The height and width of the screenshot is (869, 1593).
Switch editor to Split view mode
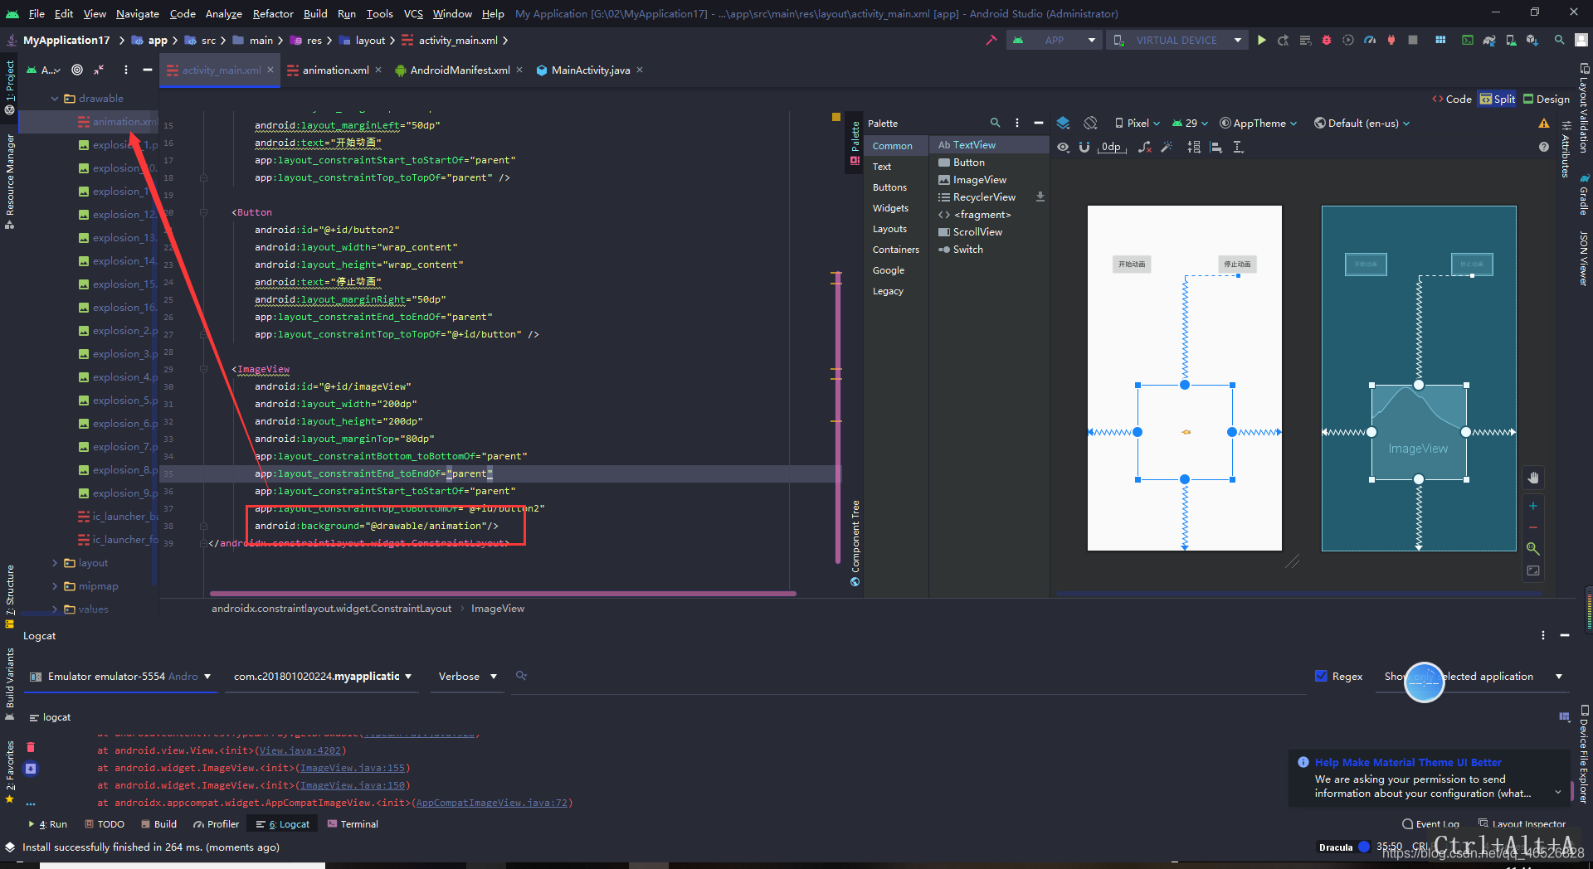[x=1497, y=99]
